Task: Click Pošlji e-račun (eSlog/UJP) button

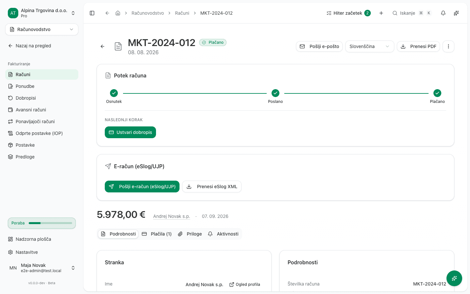Action: [142, 187]
